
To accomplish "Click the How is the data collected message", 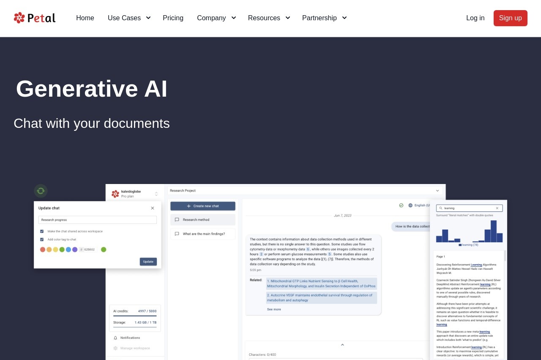I will [x=411, y=227].
